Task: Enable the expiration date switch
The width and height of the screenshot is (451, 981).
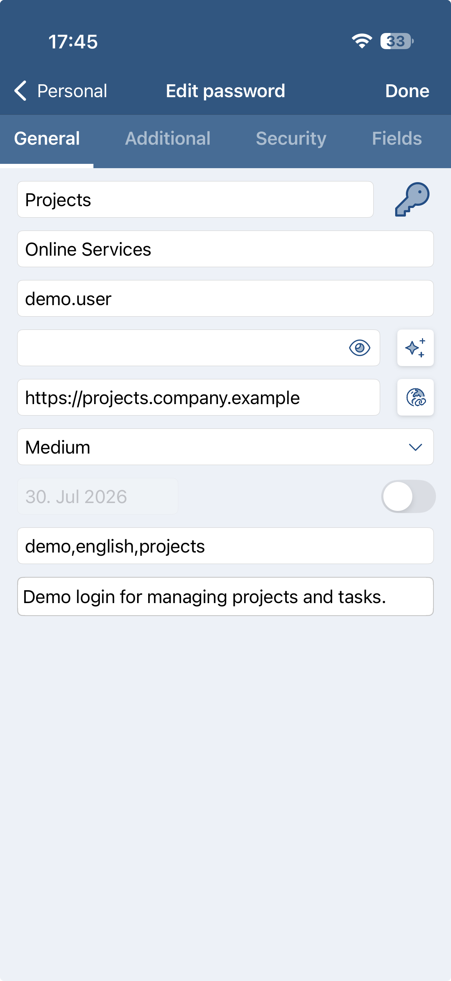Action: (x=408, y=496)
